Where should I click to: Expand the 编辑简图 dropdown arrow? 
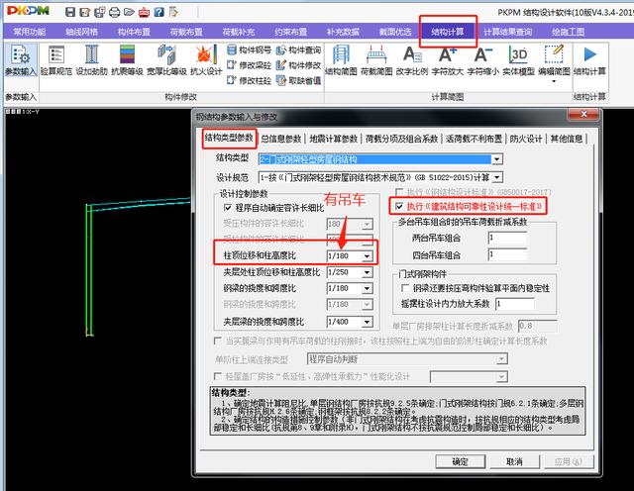point(554,81)
